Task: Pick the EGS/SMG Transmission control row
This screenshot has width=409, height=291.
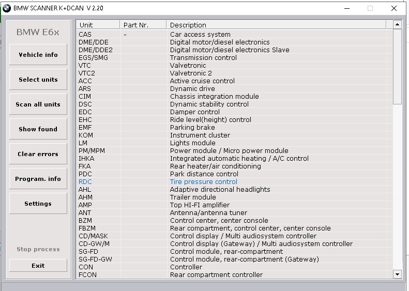Action: pyautogui.click(x=203, y=58)
